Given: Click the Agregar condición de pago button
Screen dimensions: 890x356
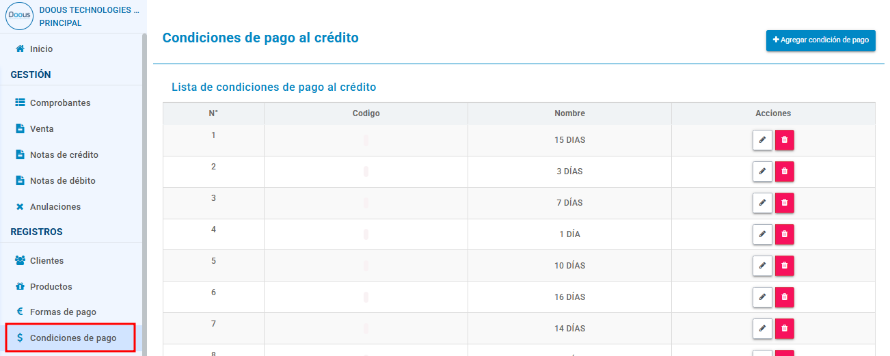Looking at the screenshot, I should 821,40.
